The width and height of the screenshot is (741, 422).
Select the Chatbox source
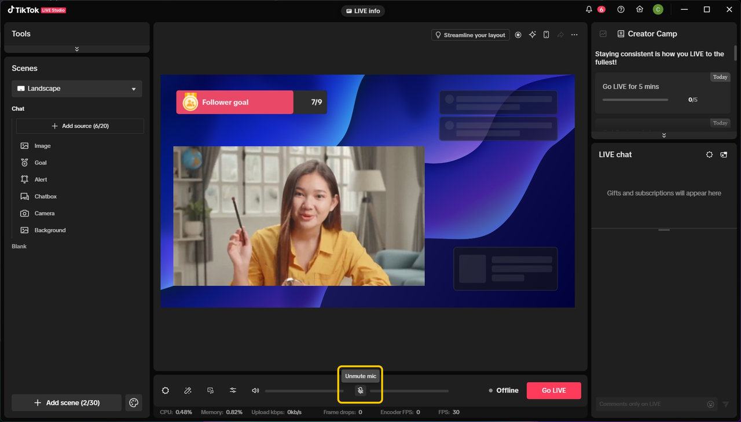tap(45, 197)
